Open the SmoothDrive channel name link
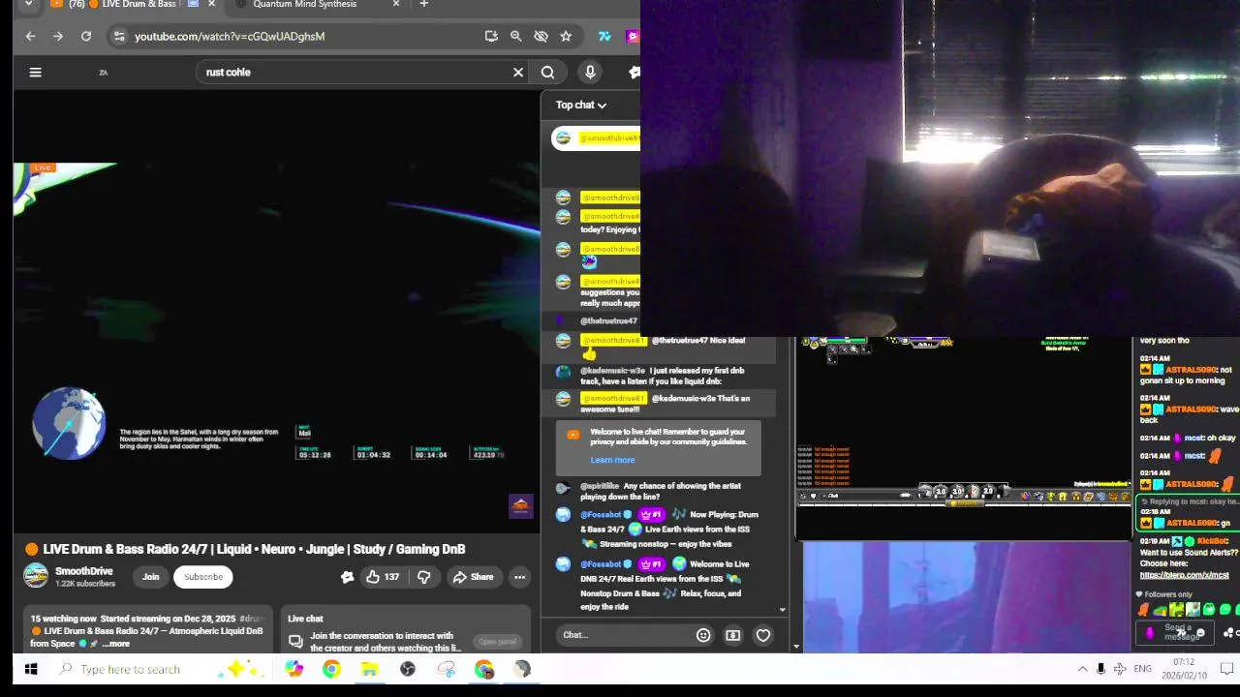 tap(84, 571)
